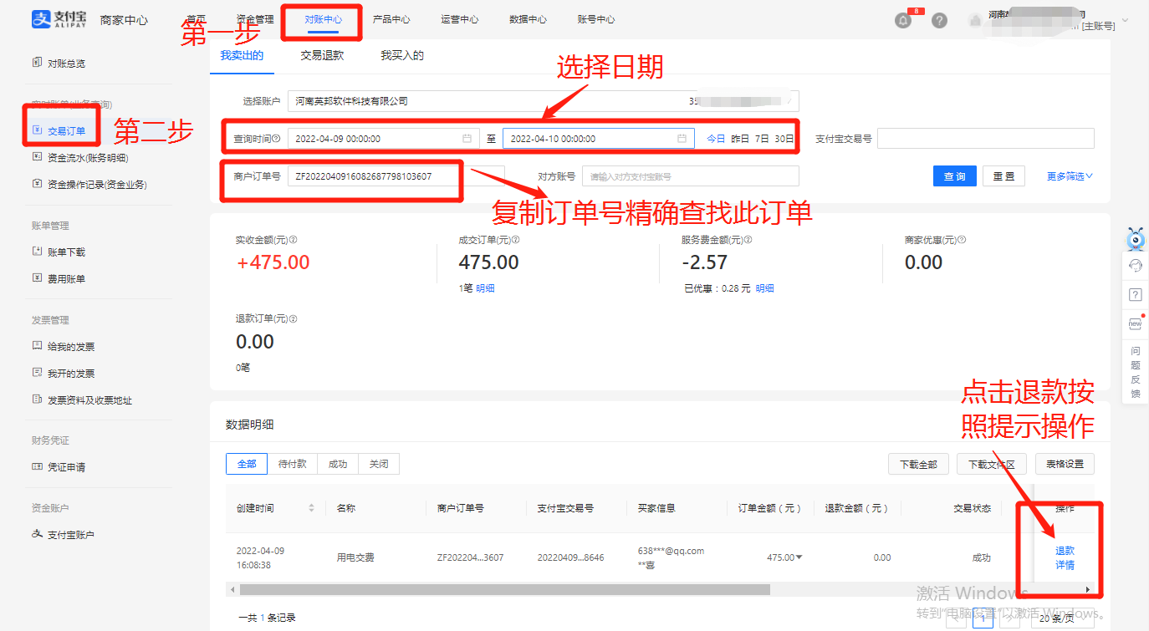Click the 商户订单号 input field
Image resolution: width=1149 pixels, height=631 pixels.
pyautogui.click(x=396, y=176)
